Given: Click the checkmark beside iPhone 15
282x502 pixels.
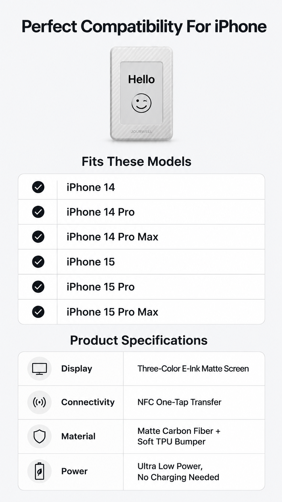Looking at the screenshot, I should coord(38,262).
